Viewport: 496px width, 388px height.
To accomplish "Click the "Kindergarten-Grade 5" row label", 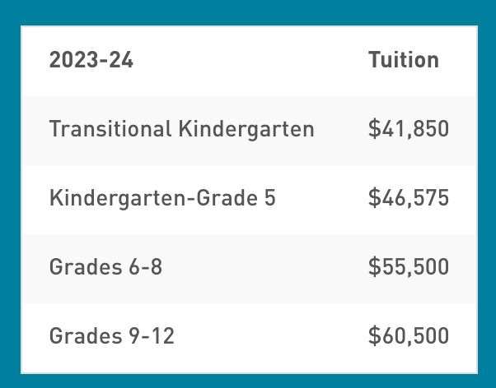I will point(162,198).
